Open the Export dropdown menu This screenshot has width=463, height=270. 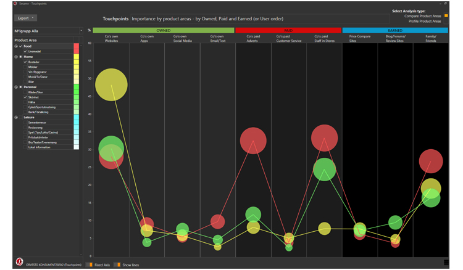click(x=26, y=18)
